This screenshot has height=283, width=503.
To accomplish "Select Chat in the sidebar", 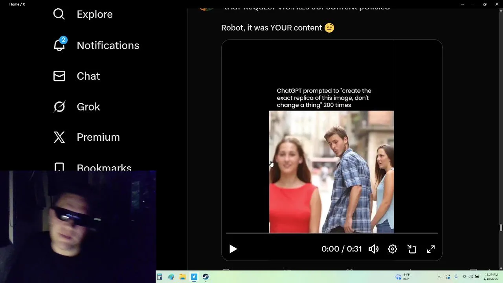I will 88,76.
